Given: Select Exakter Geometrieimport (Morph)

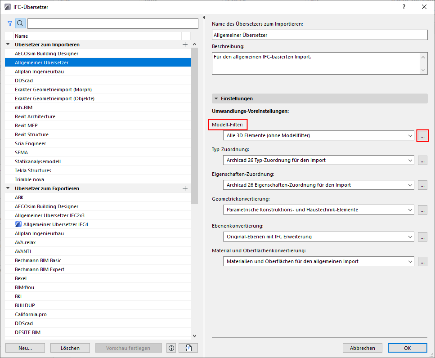Looking at the screenshot, I should [x=98, y=89].
